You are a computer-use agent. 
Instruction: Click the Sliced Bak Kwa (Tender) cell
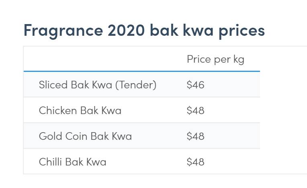coord(98,85)
